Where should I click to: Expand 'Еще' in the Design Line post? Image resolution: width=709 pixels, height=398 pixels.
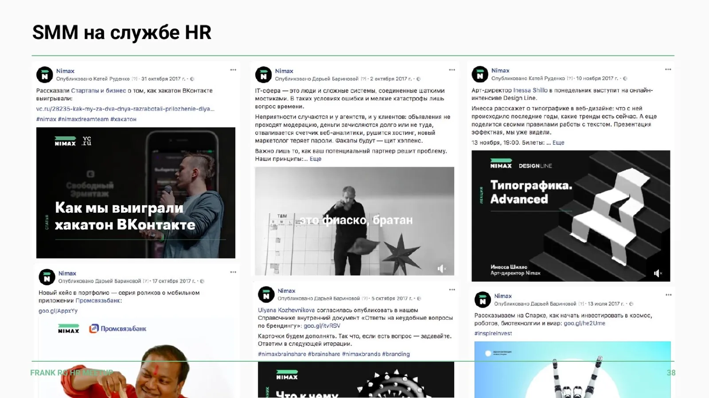[558, 142]
